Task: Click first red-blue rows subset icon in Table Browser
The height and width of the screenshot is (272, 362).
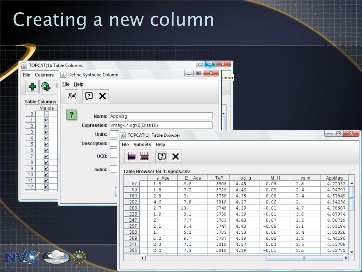Action: tap(131, 156)
